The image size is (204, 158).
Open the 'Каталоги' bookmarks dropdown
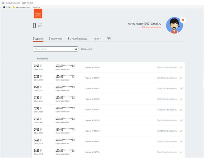coord(37,7)
